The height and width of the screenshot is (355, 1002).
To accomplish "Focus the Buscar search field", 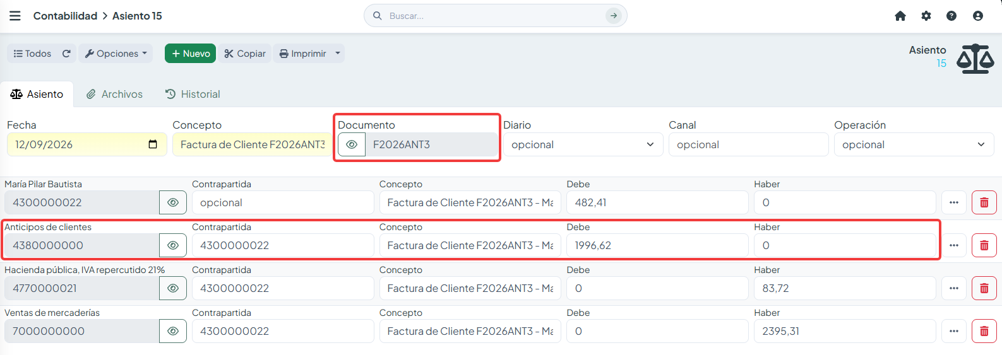I will click(x=496, y=16).
